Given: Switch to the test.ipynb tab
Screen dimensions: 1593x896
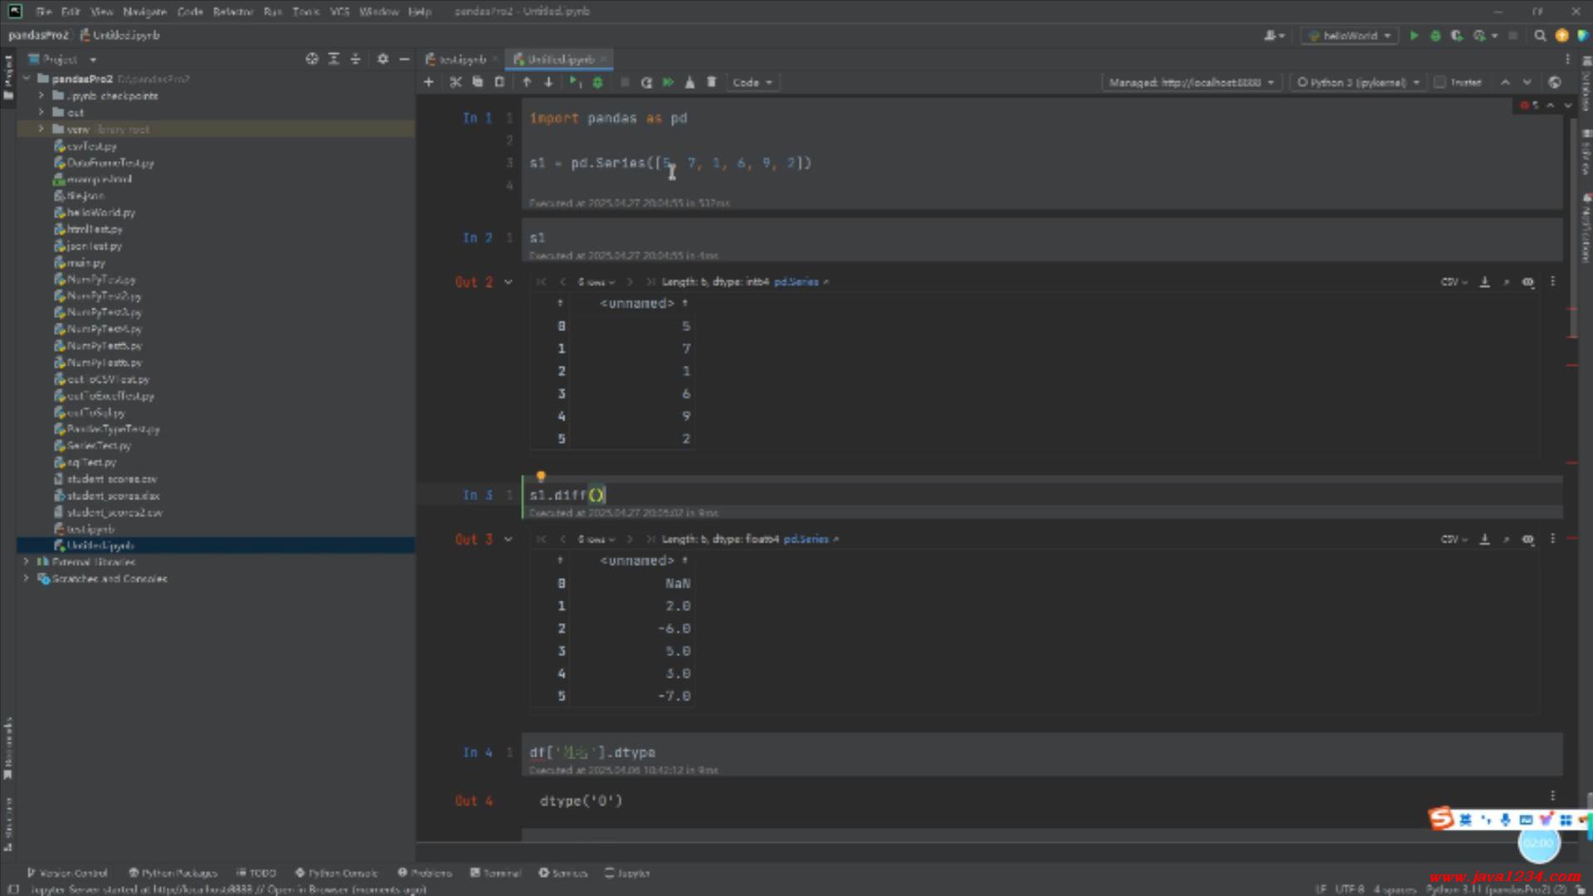Looking at the screenshot, I should tap(462, 59).
